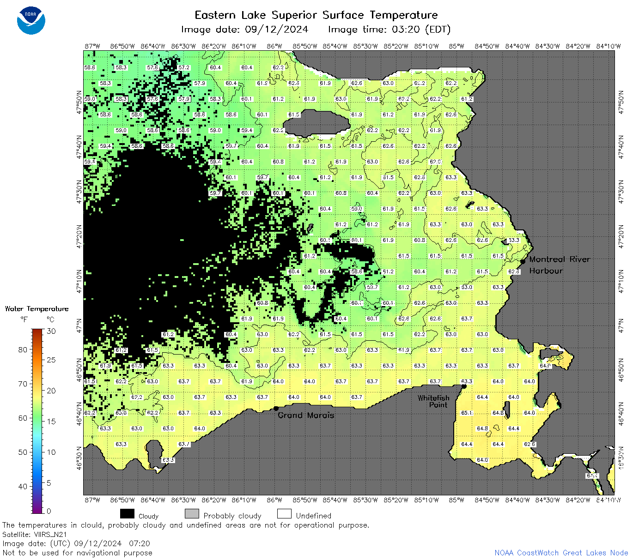Click the Grand Marais label
This screenshot has width=633, height=560.
point(306,415)
